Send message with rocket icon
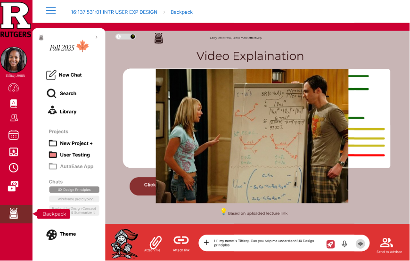 330,244
